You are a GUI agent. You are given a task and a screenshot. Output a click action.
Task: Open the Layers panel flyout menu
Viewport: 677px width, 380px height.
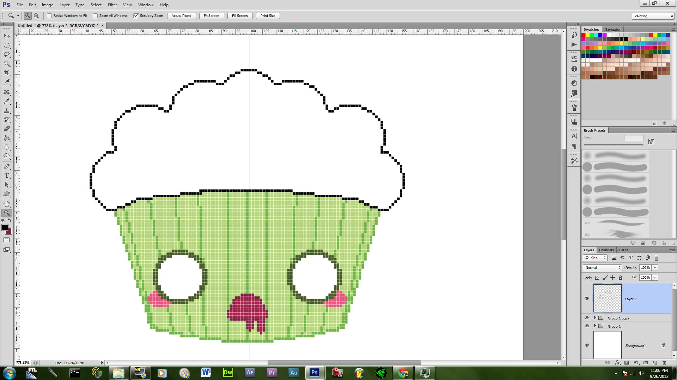click(x=672, y=250)
